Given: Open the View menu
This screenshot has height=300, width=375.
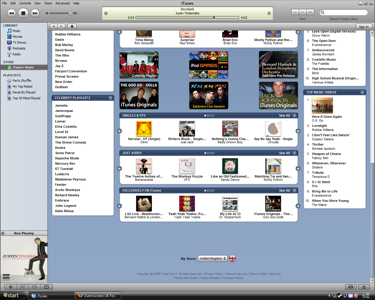Looking at the screenshot, I should pos(37,3).
